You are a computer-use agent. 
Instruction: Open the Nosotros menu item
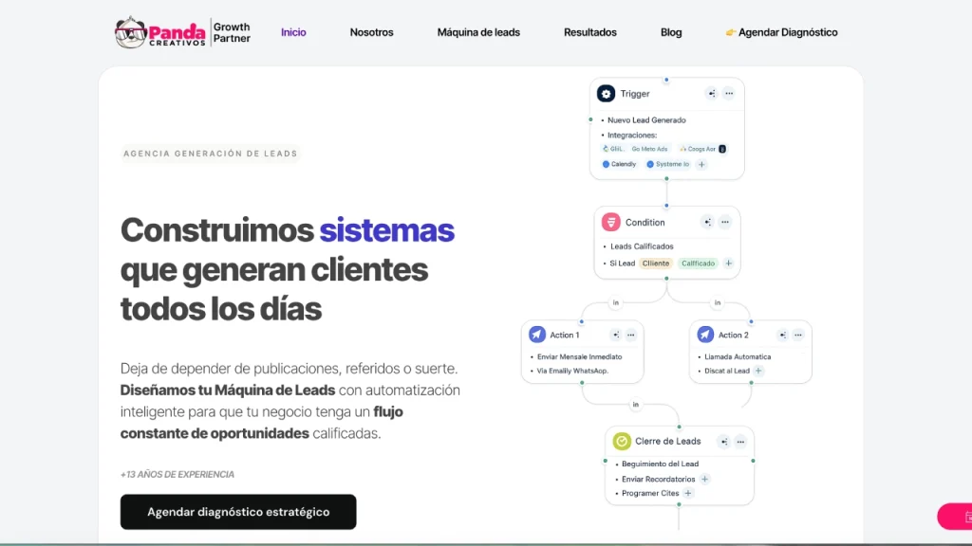[x=371, y=32]
